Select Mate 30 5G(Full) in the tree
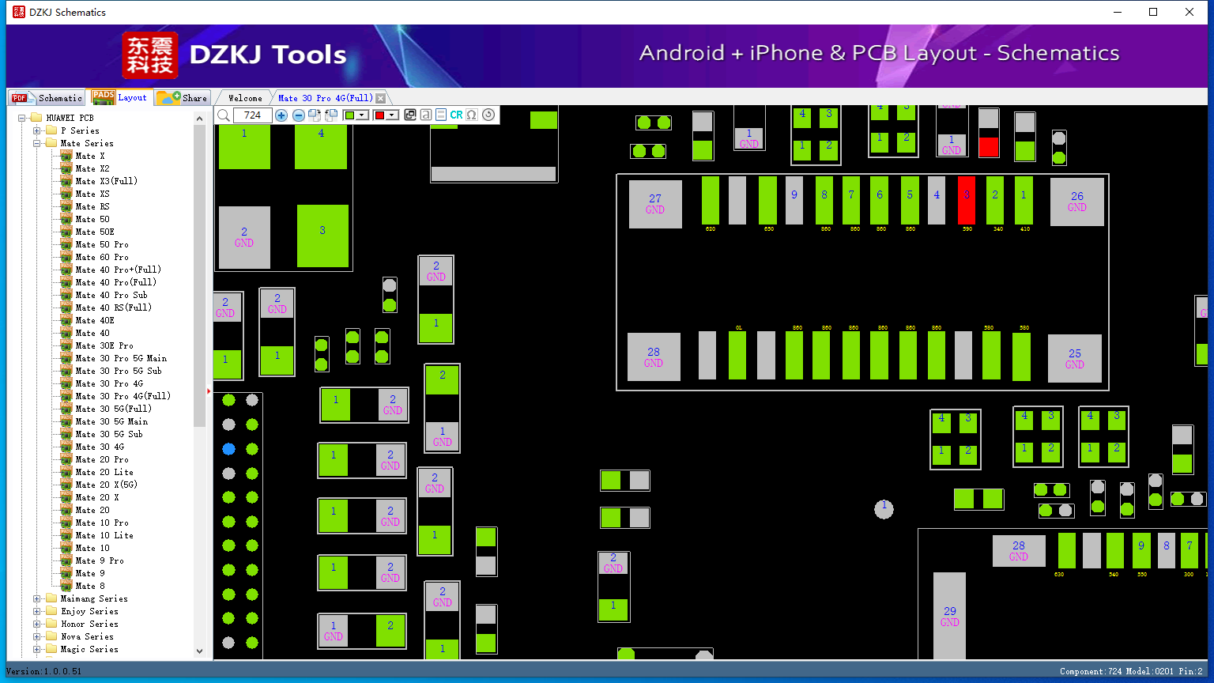1214x683 pixels. pos(114,409)
